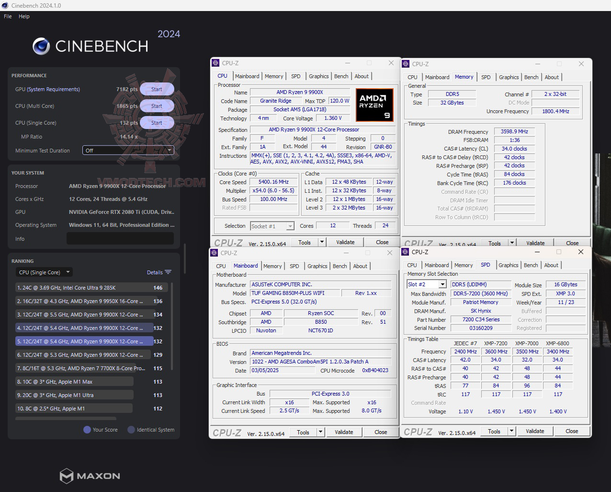Click the CPU-Z title icon of the Memory window
The height and width of the screenshot is (492, 611).
pyautogui.click(x=406, y=64)
